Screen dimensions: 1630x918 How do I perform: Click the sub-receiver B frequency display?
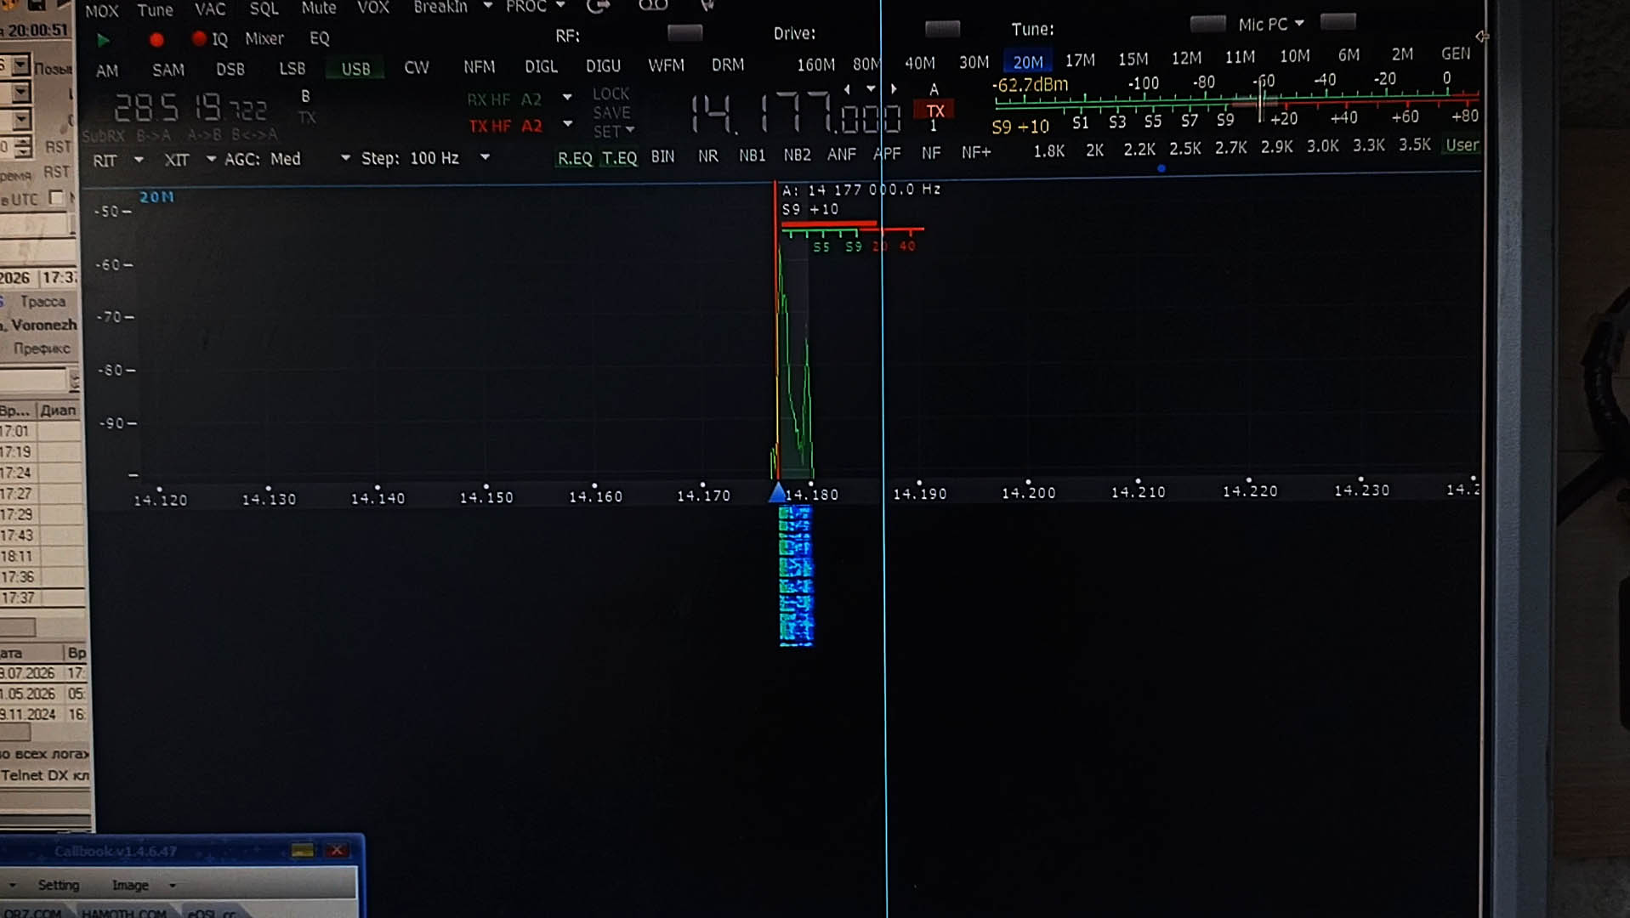(x=191, y=108)
